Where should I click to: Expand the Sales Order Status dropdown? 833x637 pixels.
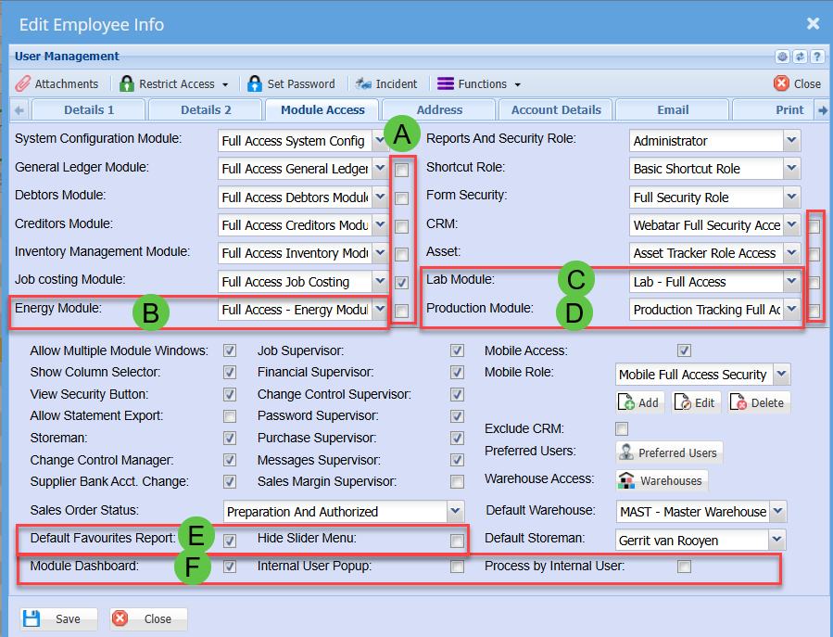pyautogui.click(x=454, y=511)
